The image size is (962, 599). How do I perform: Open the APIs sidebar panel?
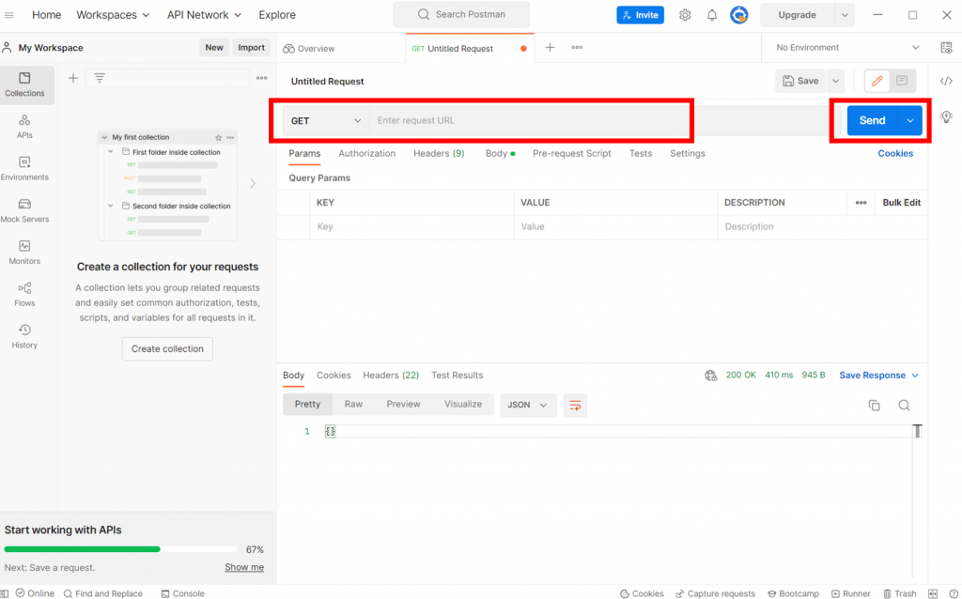(24, 127)
